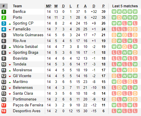Viewport: 141px width, 116px height.
Task: Click Famalicão's red down-arrow indicator
Action: 10,30
